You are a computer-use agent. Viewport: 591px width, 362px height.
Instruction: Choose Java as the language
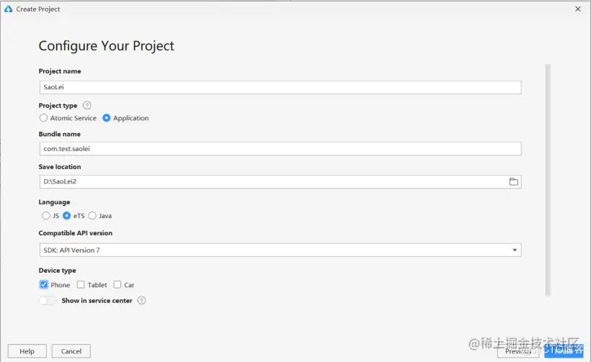point(92,215)
